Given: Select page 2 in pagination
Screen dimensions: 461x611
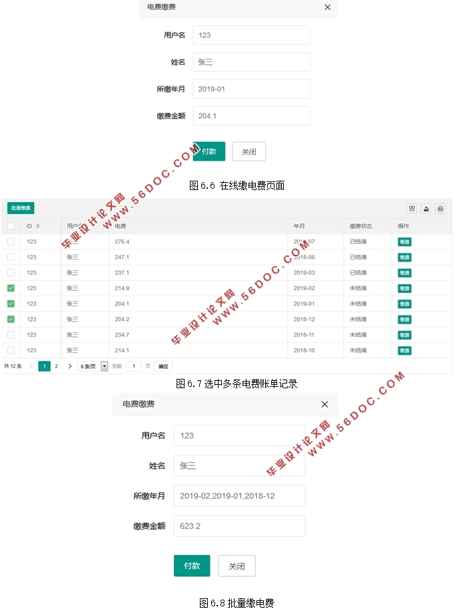Looking at the screenshot, I should click(x=57, y=366).
